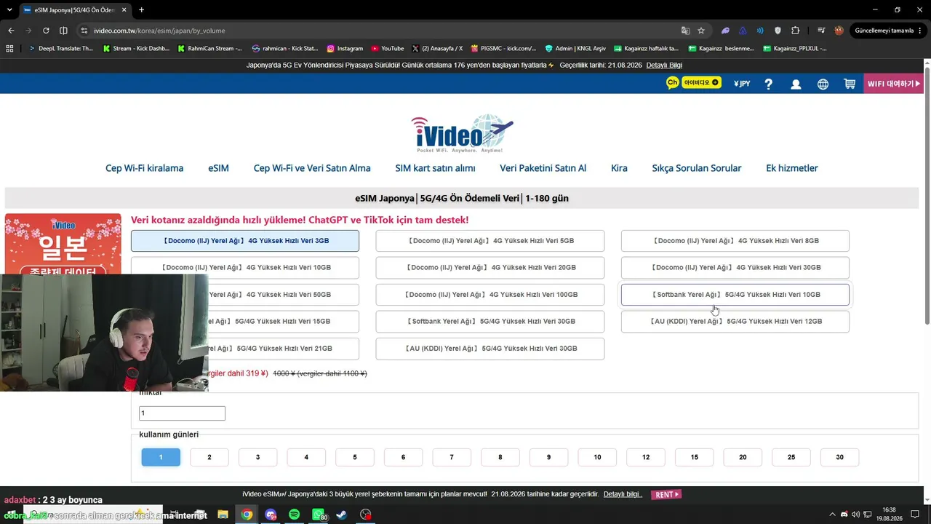
Task: Open the user account icon
Action: coord(796,84)
